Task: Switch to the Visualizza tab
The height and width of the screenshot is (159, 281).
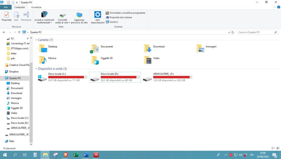Action: (36, 7)
